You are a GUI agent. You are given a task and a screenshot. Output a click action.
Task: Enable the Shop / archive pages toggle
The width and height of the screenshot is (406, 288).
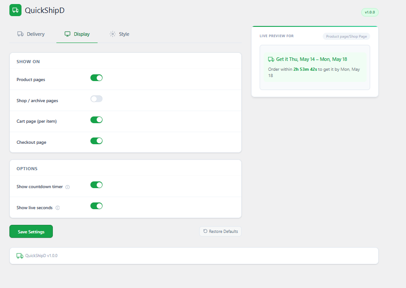(96, 99)
